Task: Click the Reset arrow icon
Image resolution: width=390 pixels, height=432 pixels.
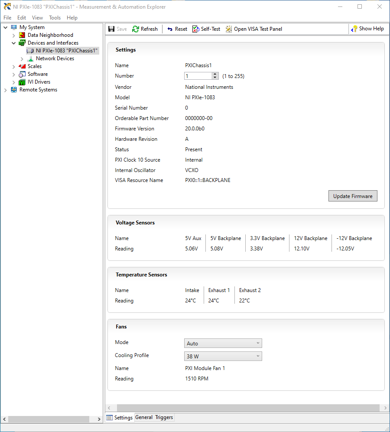Action: click(170, 29)
